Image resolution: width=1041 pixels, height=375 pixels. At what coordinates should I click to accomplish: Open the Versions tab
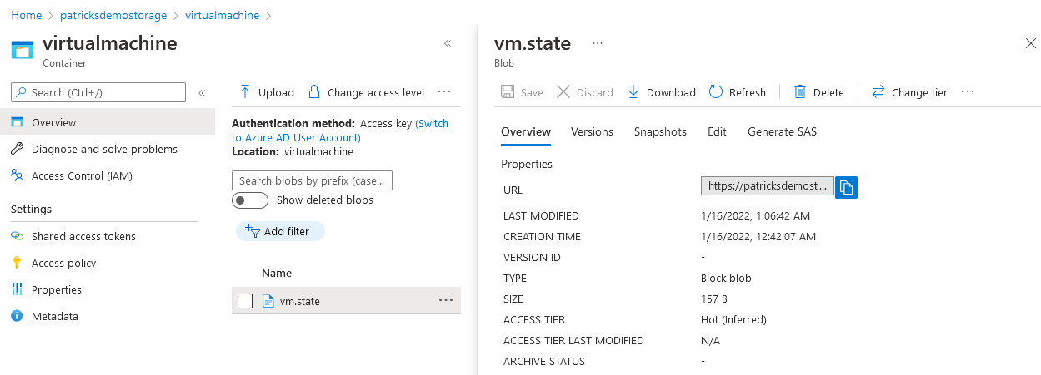pos(592,131)
